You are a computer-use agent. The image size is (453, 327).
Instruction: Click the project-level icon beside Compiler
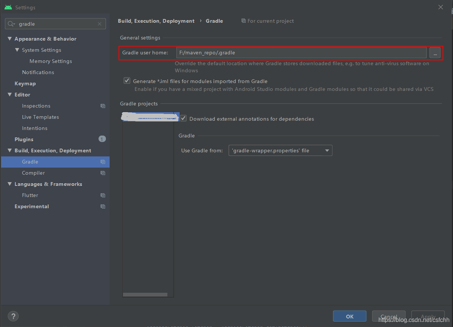pyautogui.click(x=103, y=173)
